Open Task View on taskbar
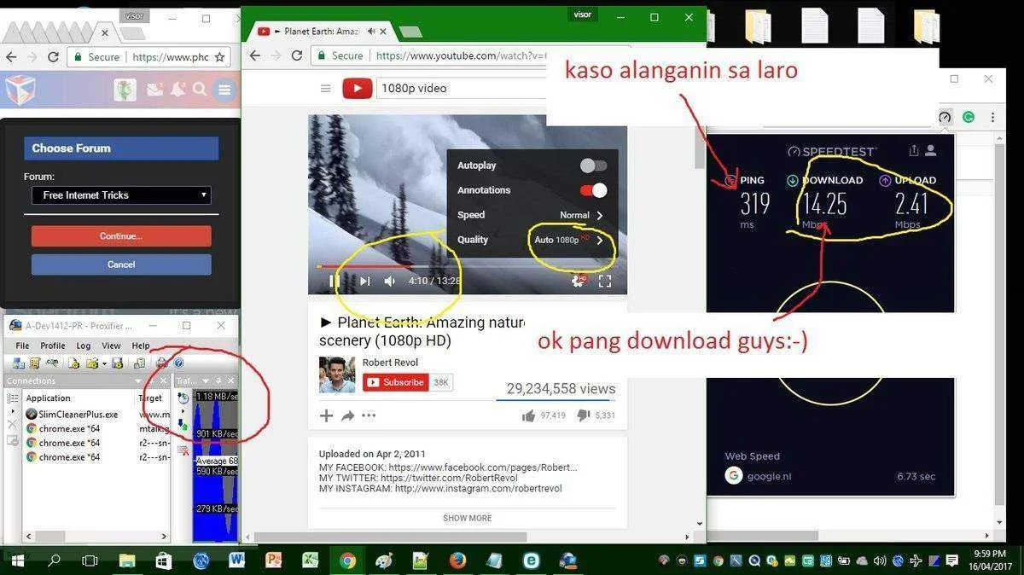The width and height of the screenshot is (1024, 575). (90, 560)
